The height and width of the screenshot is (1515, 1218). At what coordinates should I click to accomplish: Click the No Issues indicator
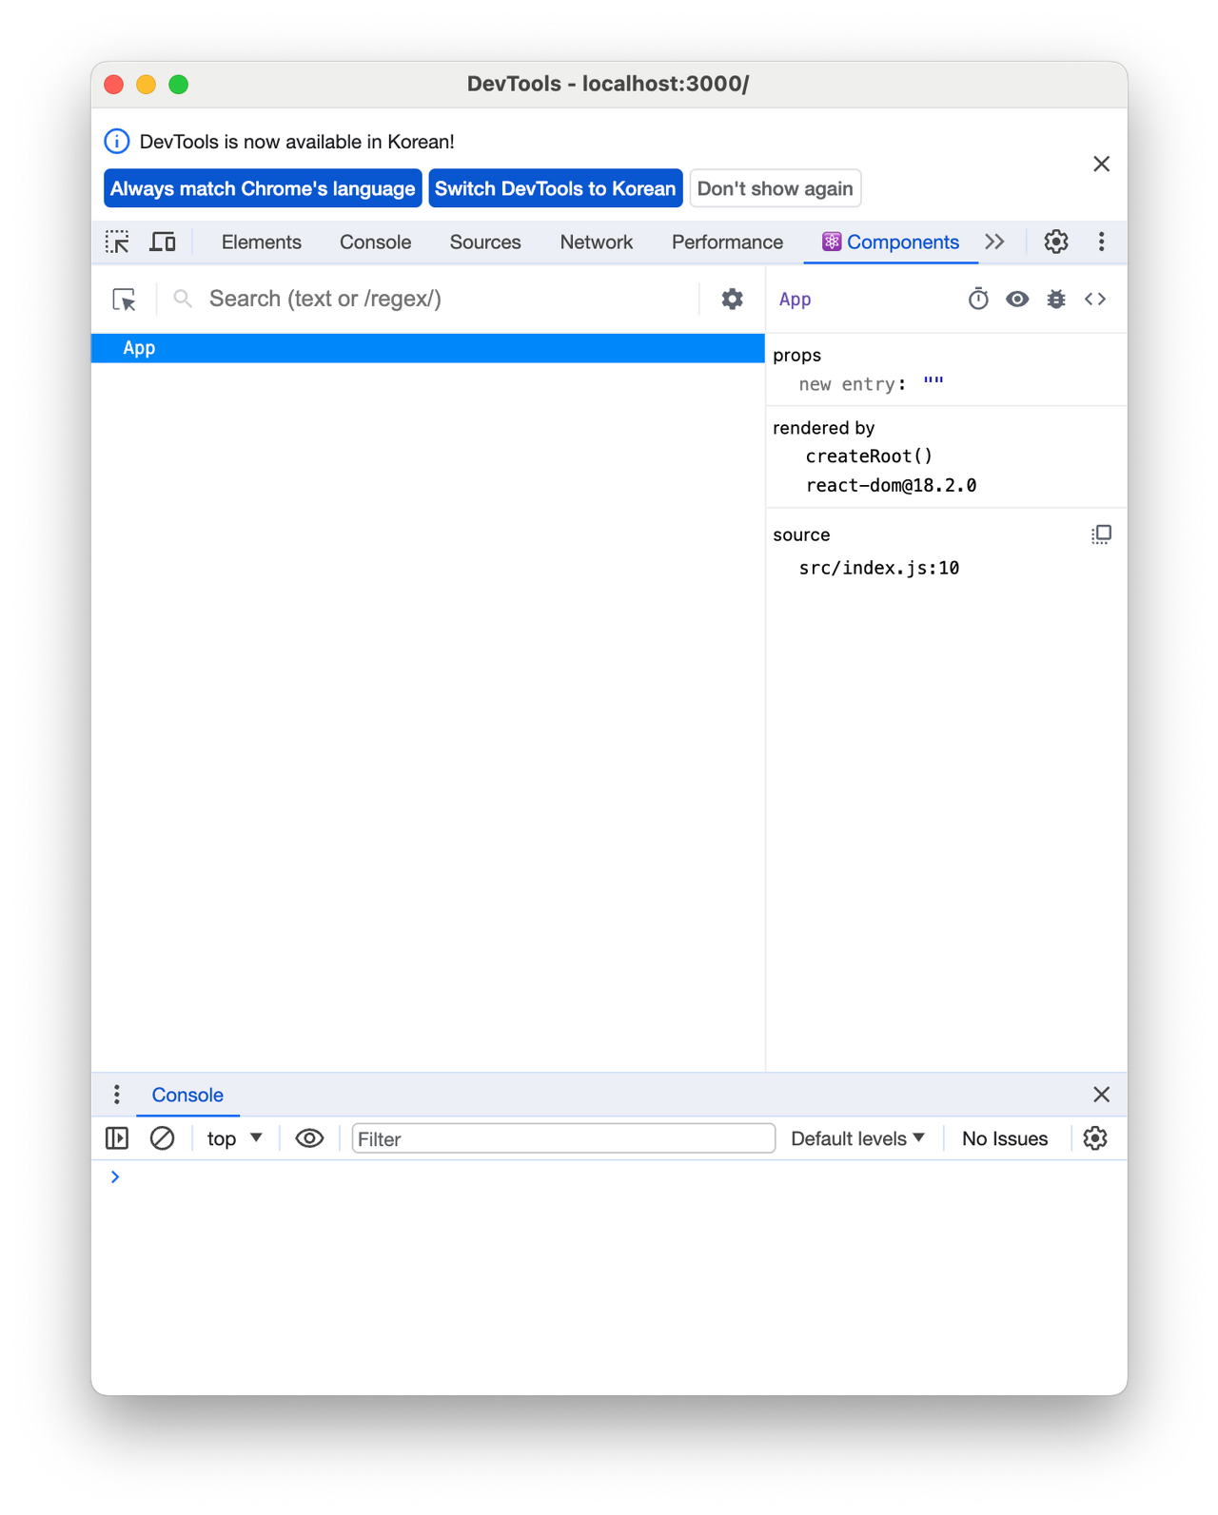pos(1004,1138)
